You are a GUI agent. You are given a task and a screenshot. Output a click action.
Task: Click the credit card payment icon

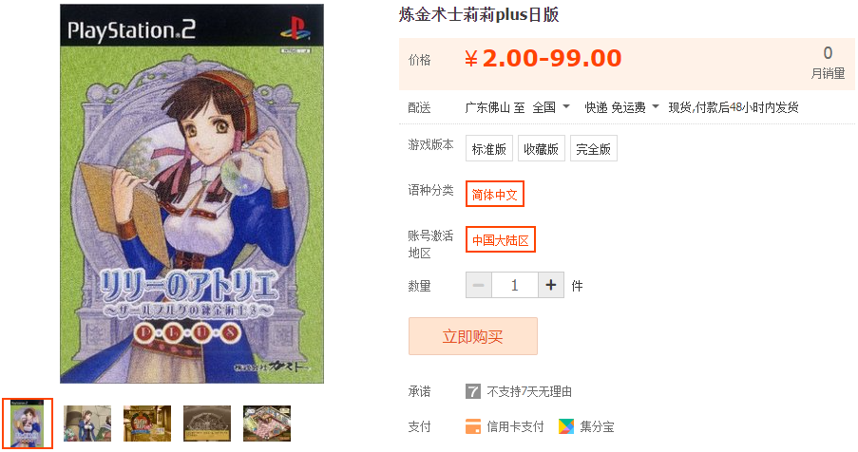[473, 426]
